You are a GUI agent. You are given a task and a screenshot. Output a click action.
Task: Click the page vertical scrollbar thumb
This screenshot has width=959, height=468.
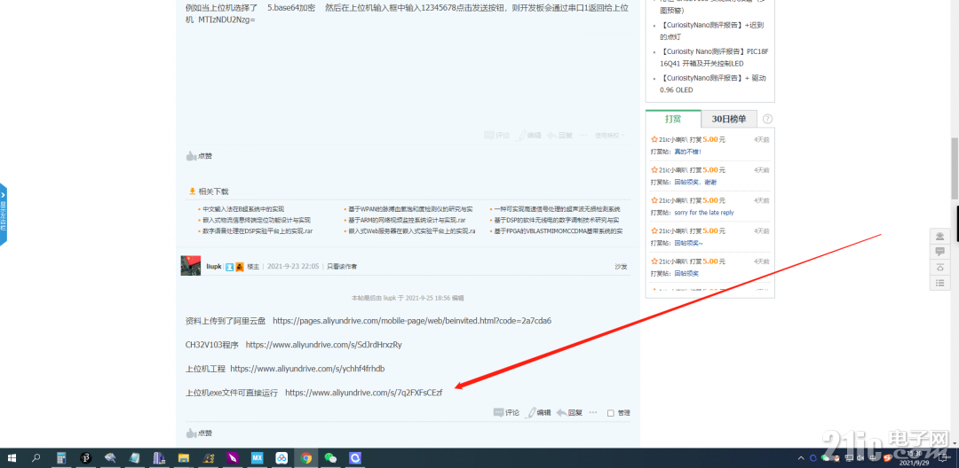tap(954, 168)
